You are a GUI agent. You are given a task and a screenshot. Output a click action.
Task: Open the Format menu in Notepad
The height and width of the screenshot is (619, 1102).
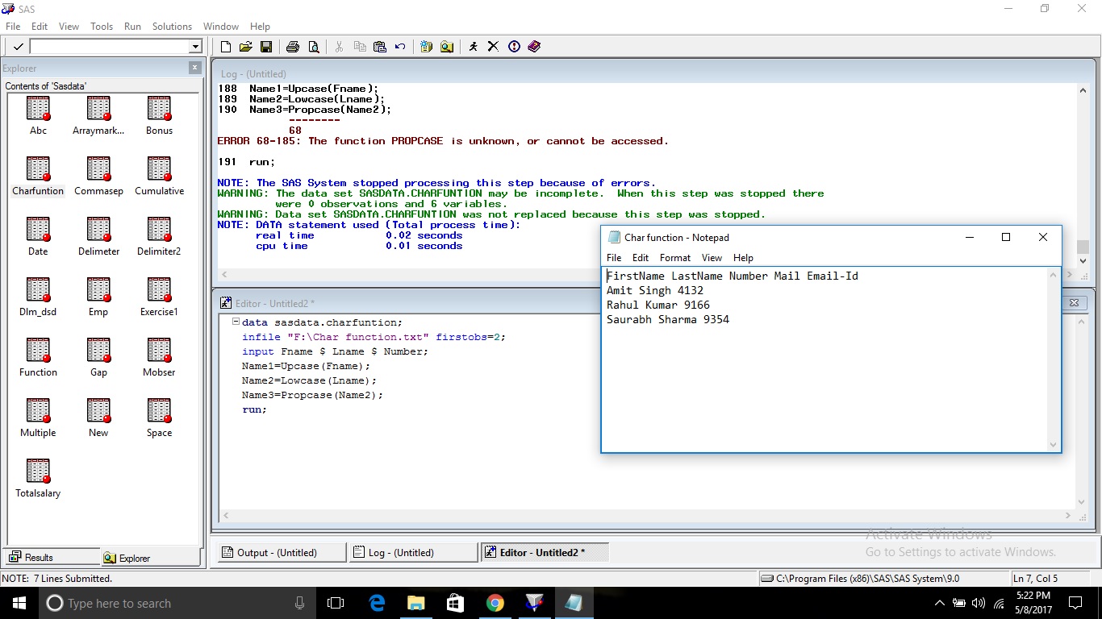click(x=674, y=258)
